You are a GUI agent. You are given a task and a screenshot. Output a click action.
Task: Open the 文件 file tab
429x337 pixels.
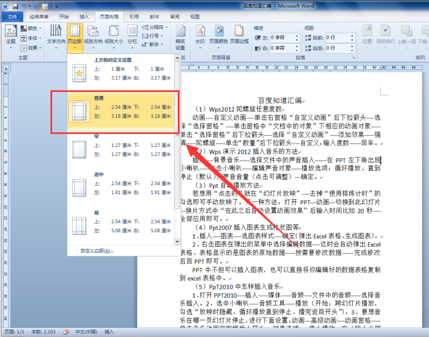pyautogui.click(x=12, y=17)
